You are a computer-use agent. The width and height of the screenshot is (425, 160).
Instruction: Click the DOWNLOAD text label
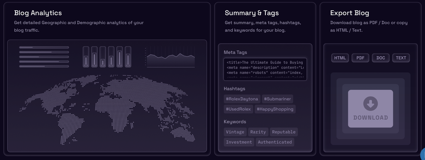point(371,118)
